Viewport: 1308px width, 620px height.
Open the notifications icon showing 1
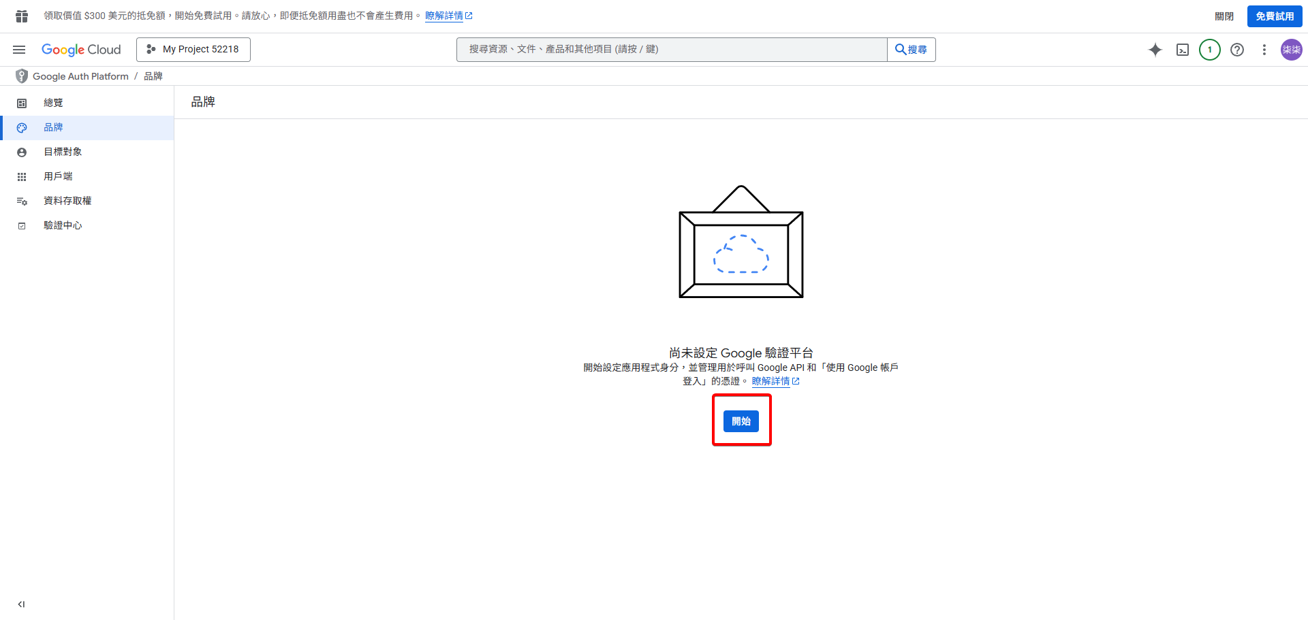pos(1209,49)
